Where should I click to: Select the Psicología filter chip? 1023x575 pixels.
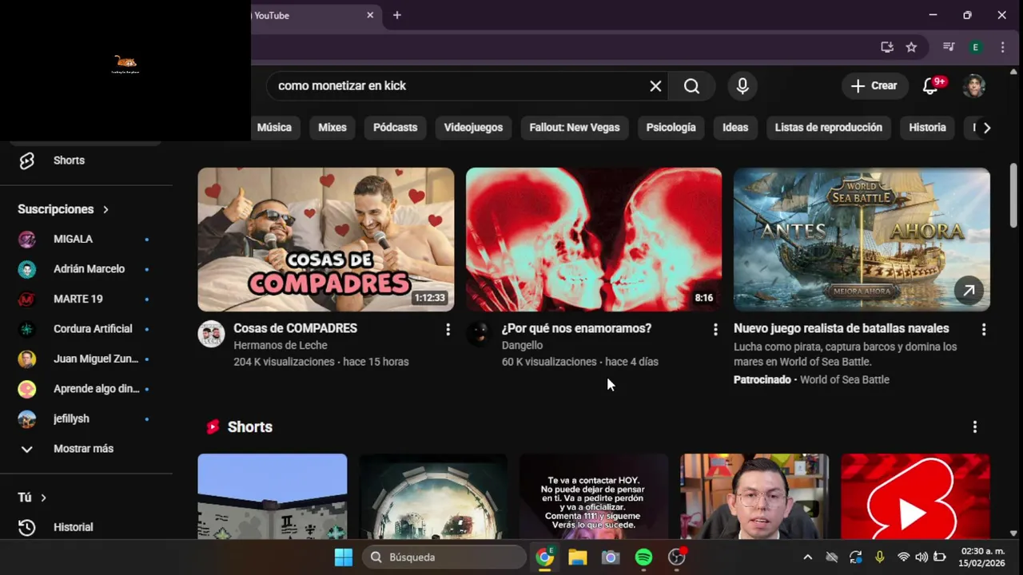[671, 128]
